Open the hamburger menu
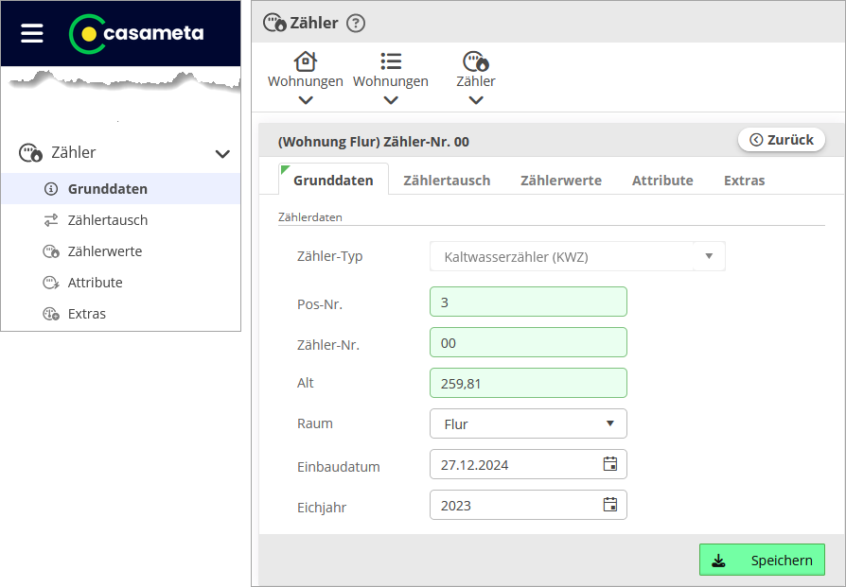This screenshot has height=587, width=846. pyautogui.click(x=32, y=33)
